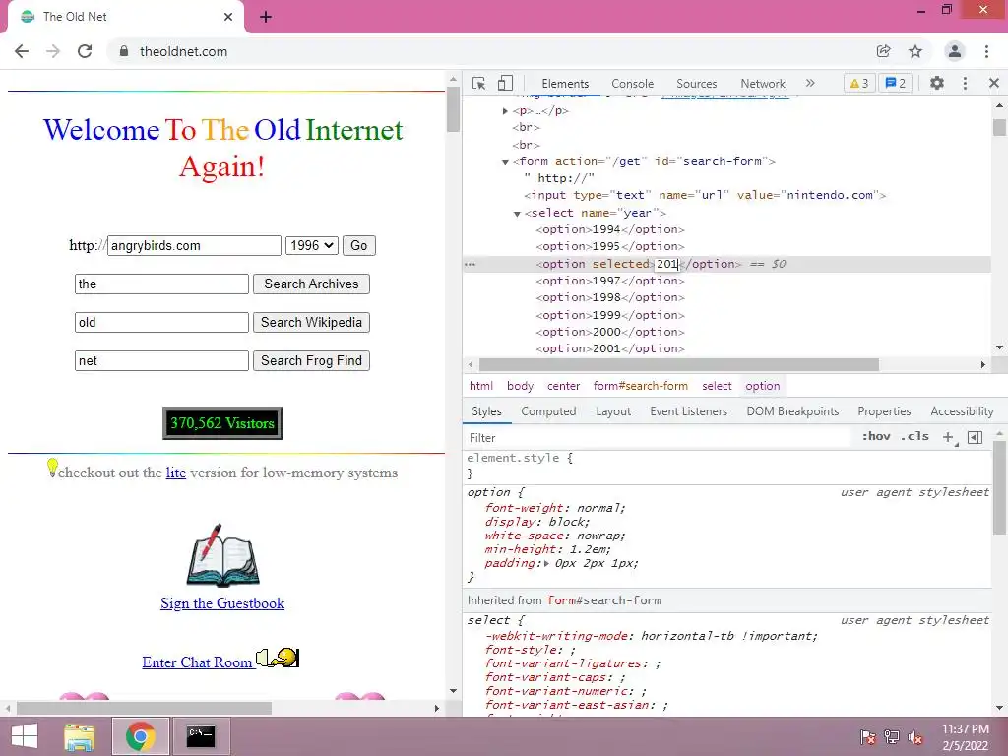This screenshot has height=756, width=1008.
Task: Click the ellipsis on the selected option row
Action: 470,264
